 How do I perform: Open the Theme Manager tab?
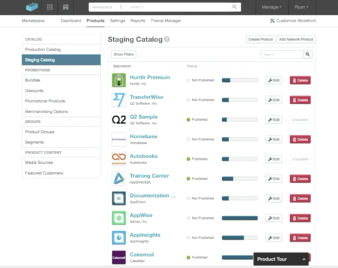(x=166, y=20)
